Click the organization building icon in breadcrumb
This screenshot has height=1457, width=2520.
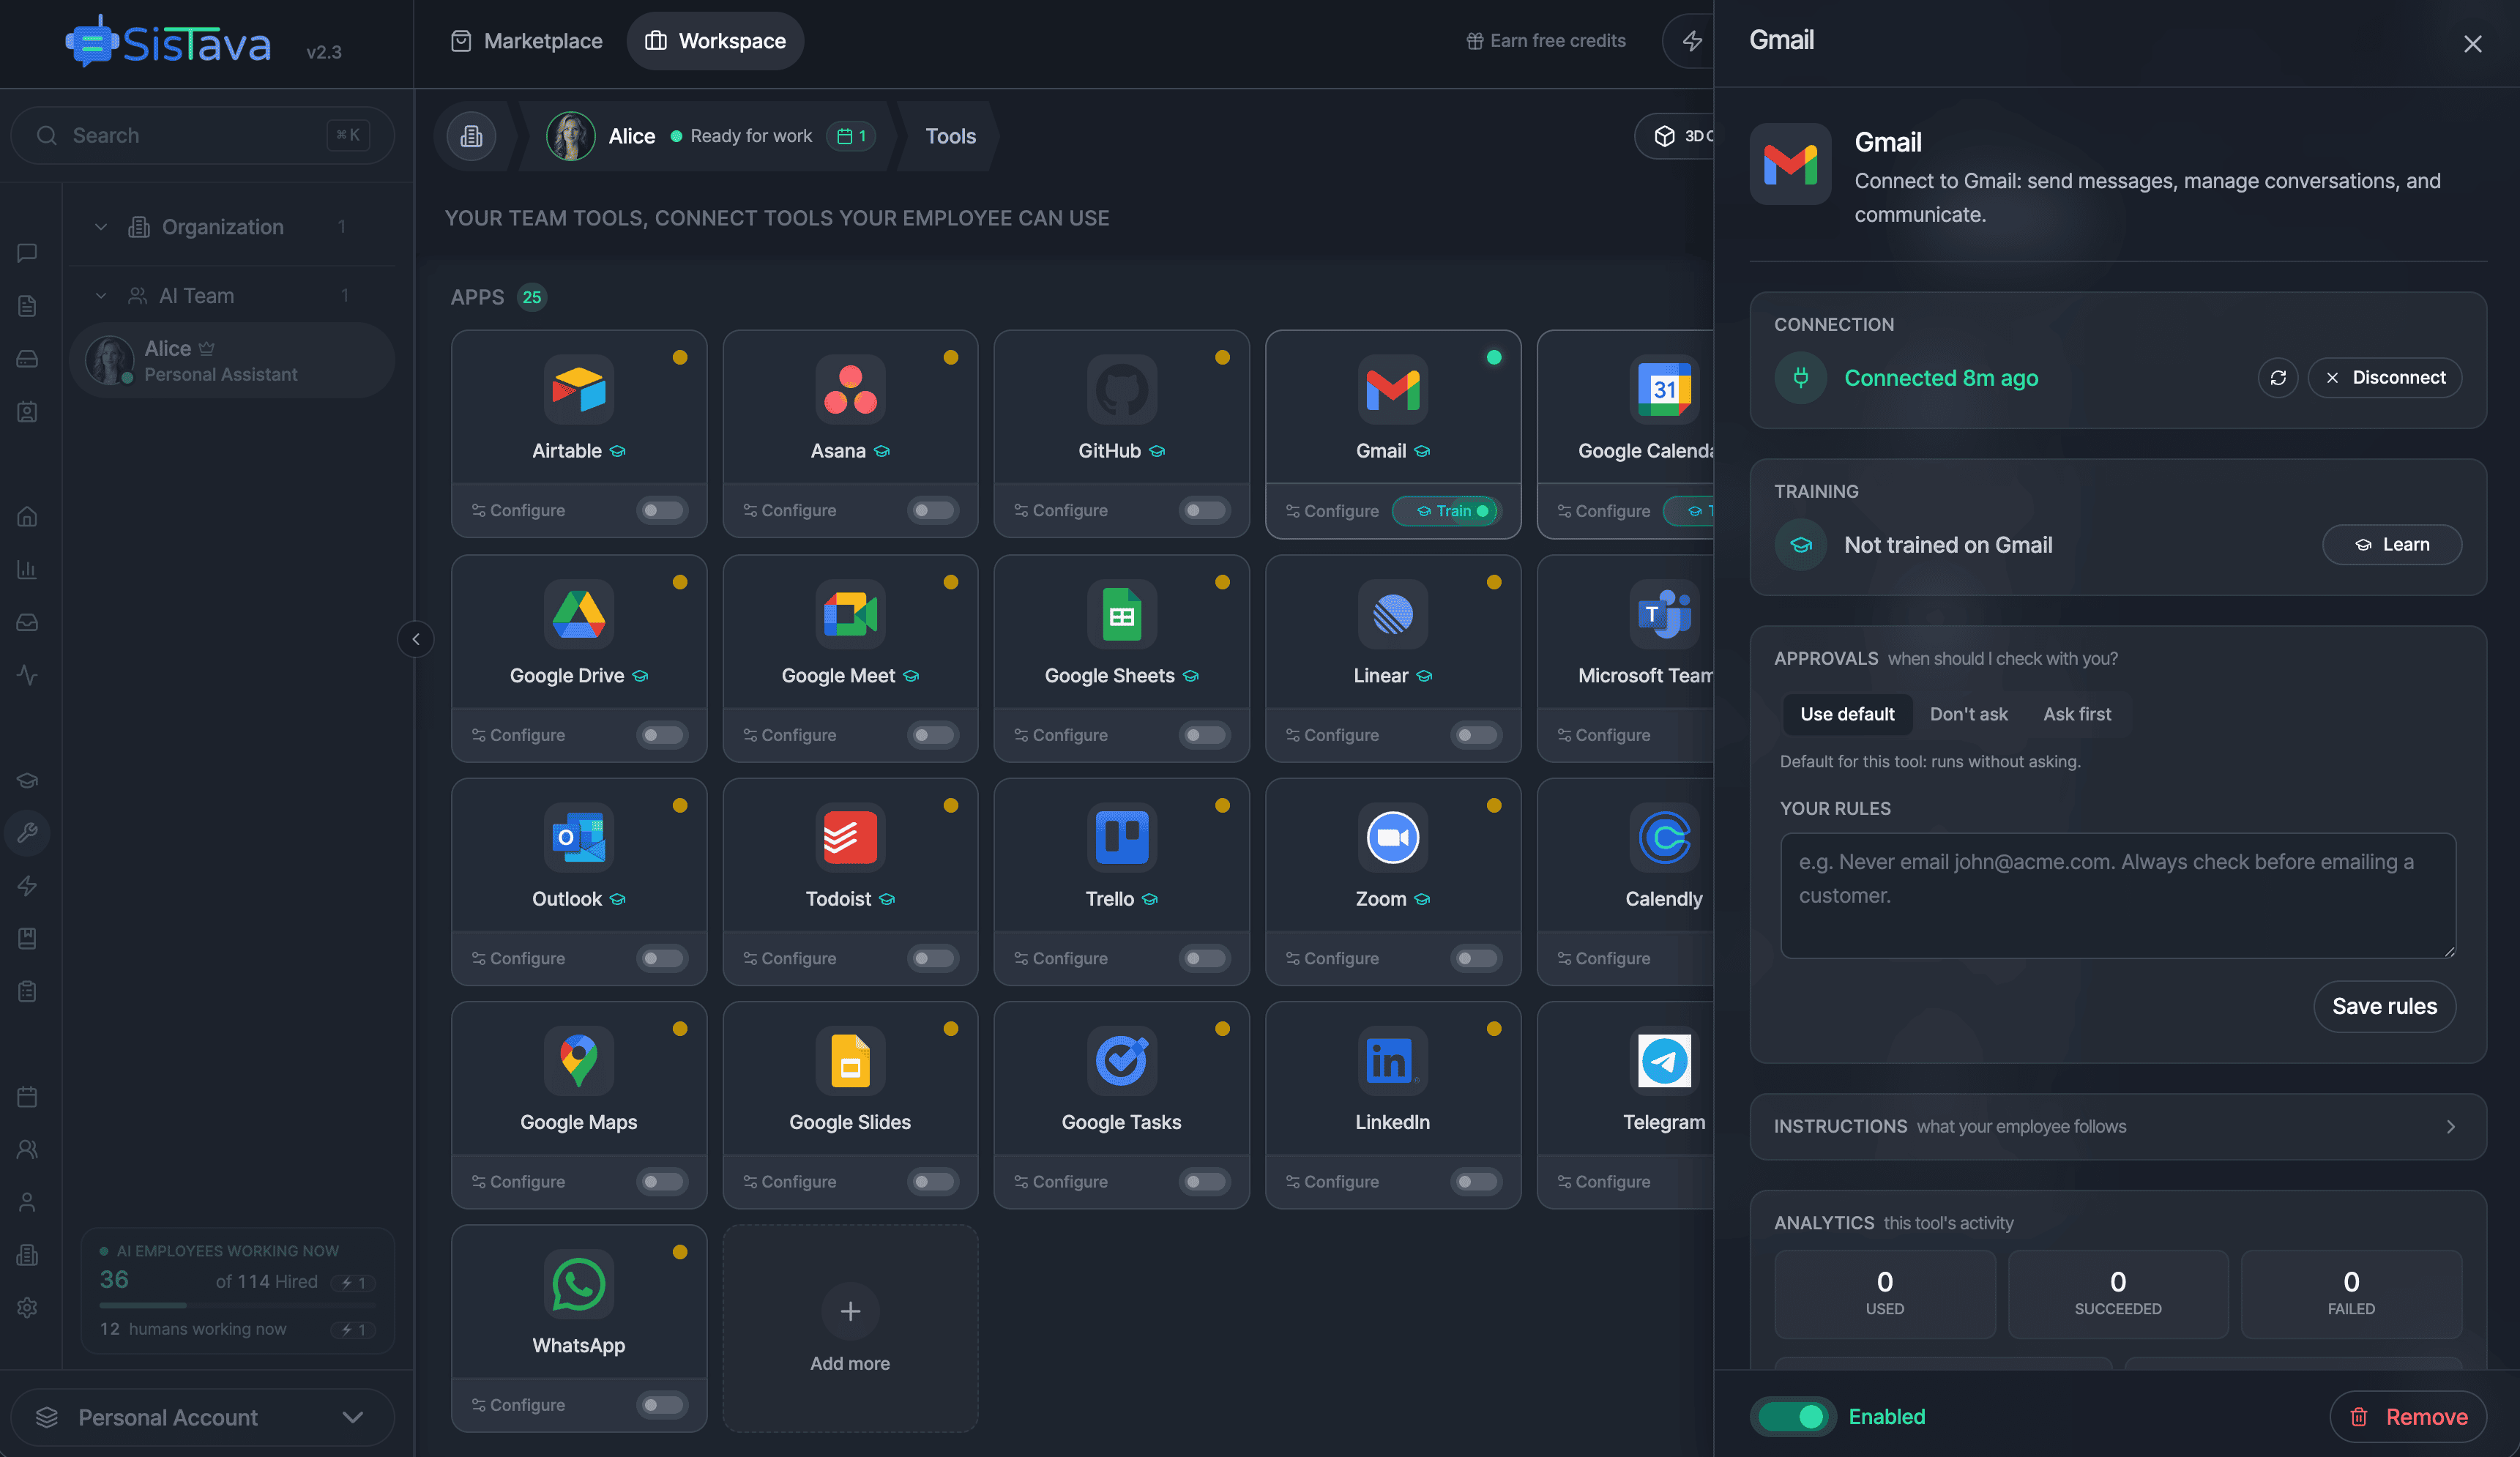click(471, 136)
